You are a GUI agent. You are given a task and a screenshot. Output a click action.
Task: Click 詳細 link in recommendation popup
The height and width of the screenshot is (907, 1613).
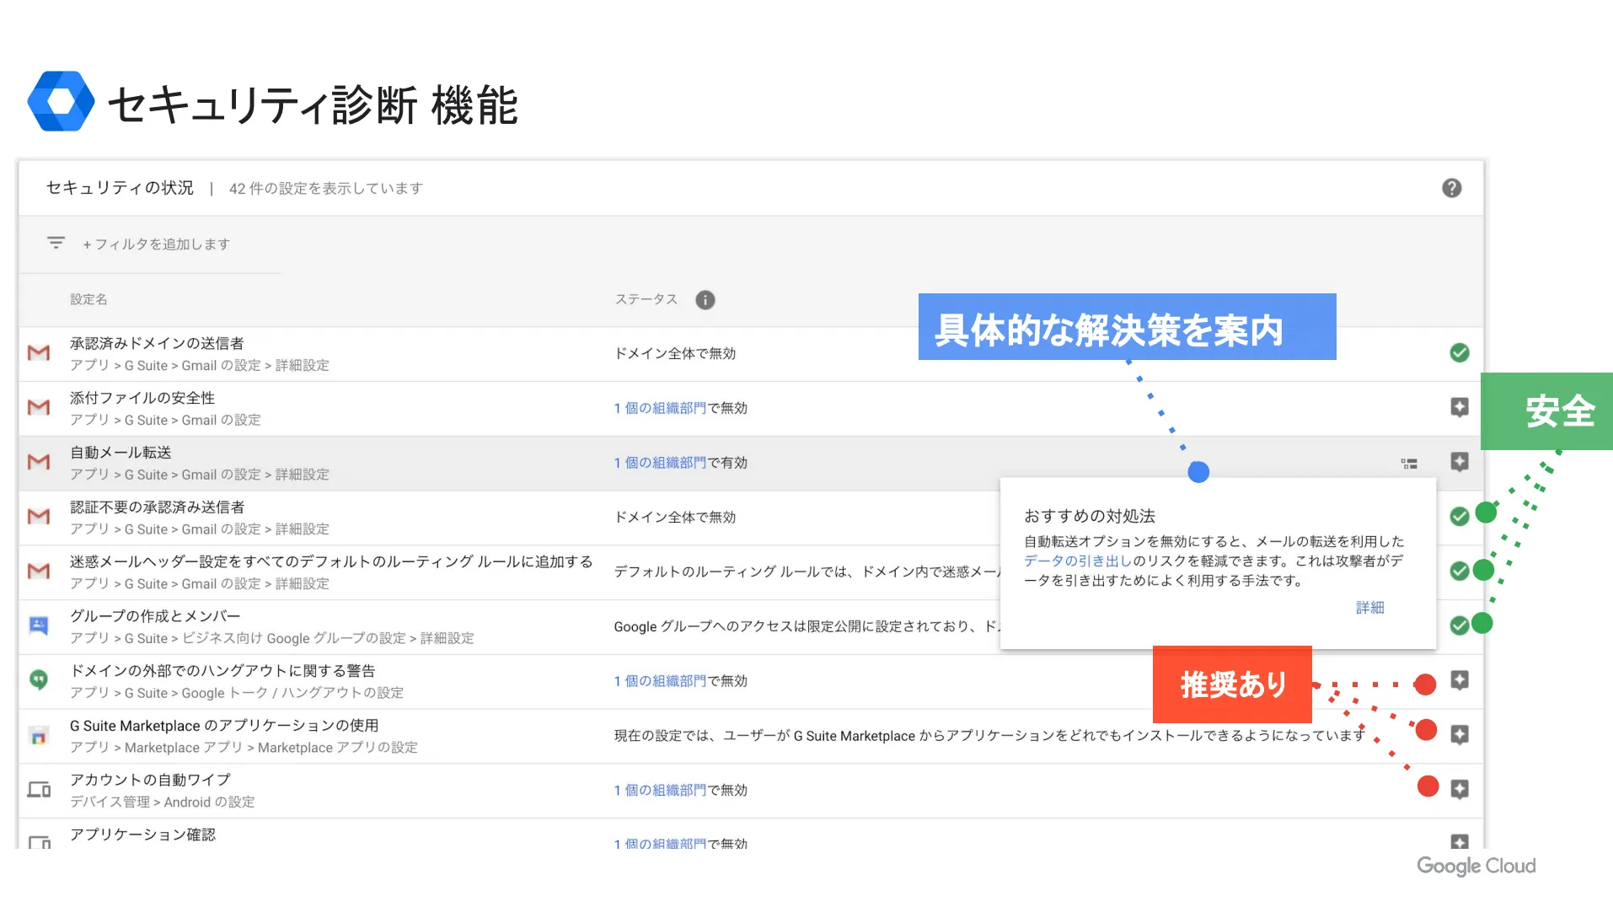click(x=1369, y=608)
